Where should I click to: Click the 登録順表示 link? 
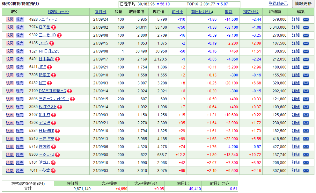click(x=278, y=4)
